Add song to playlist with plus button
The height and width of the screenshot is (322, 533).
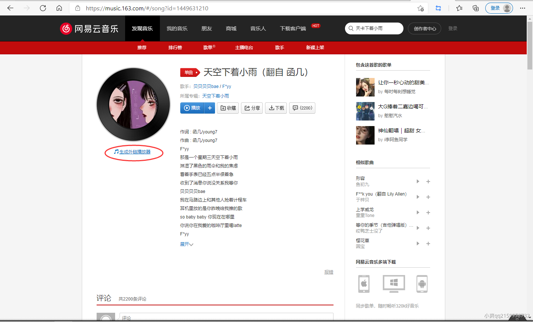pyautogui.click(x=209, y=108)
